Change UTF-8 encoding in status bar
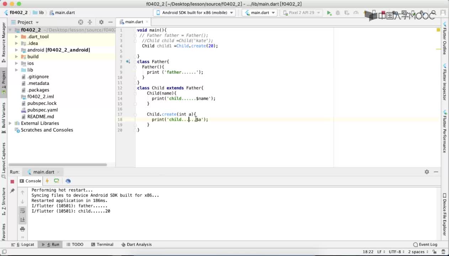449x256 pixels. pos(397,252)
